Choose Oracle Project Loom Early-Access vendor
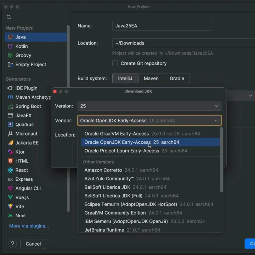Screen dimensions: 255x255 point(150,151)
